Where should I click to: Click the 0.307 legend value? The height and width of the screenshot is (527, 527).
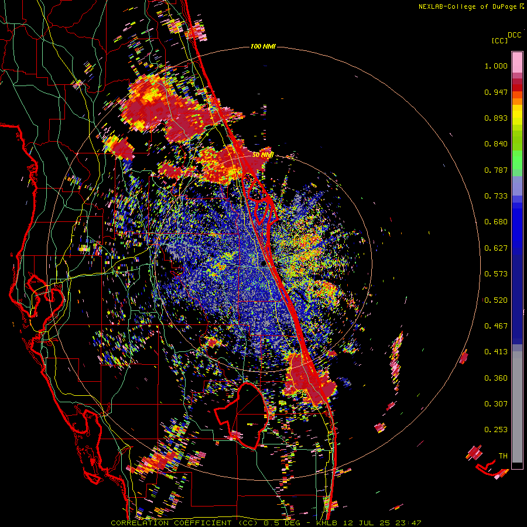(x=496, y=404)
